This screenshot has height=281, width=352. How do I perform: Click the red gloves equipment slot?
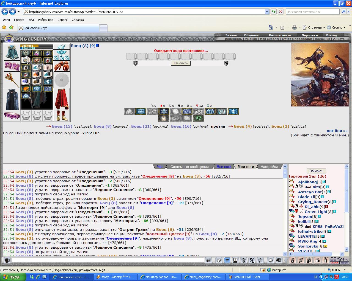click(x=62, y=66)
